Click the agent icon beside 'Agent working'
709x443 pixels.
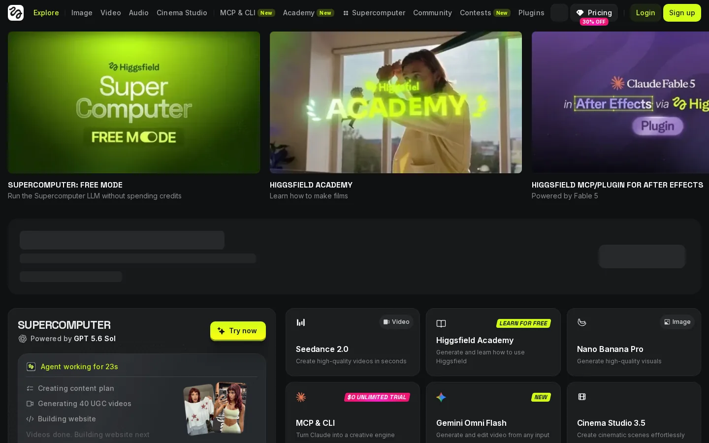(x=31, y=367)
